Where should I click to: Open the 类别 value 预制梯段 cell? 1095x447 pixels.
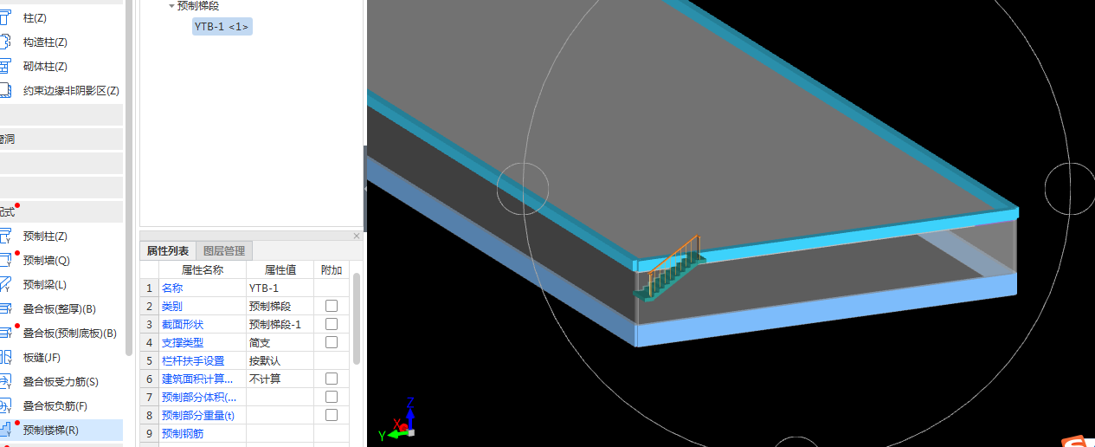tap(280, 306)
